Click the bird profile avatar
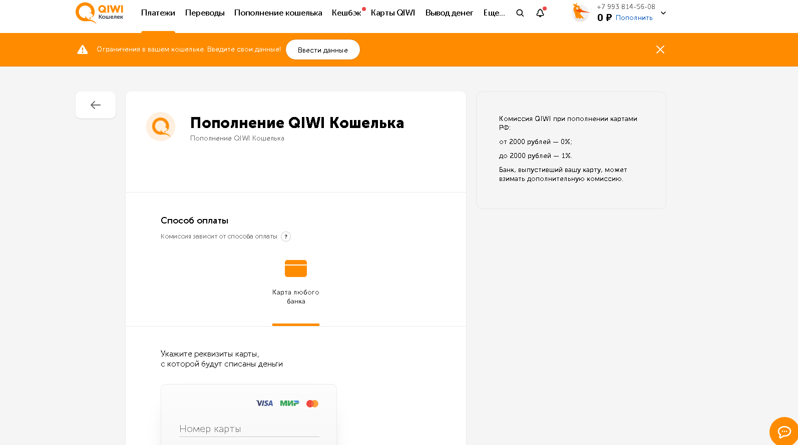 (x=581, y=12)
